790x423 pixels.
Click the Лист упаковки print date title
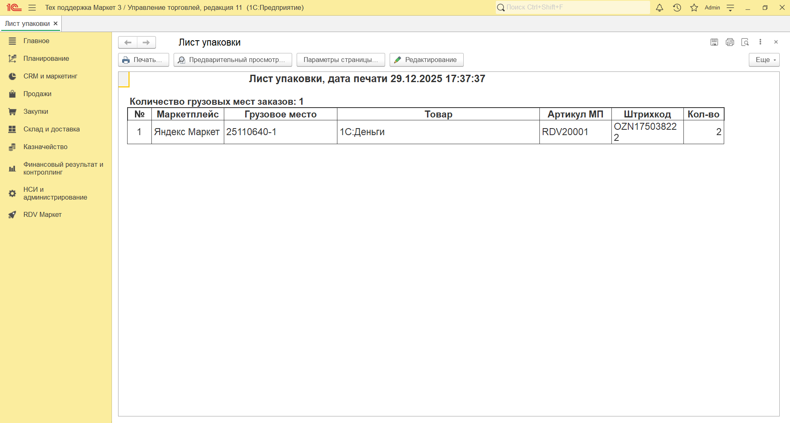367,79
